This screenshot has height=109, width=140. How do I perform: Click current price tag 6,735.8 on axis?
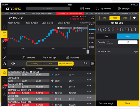[x=92, y=29]
